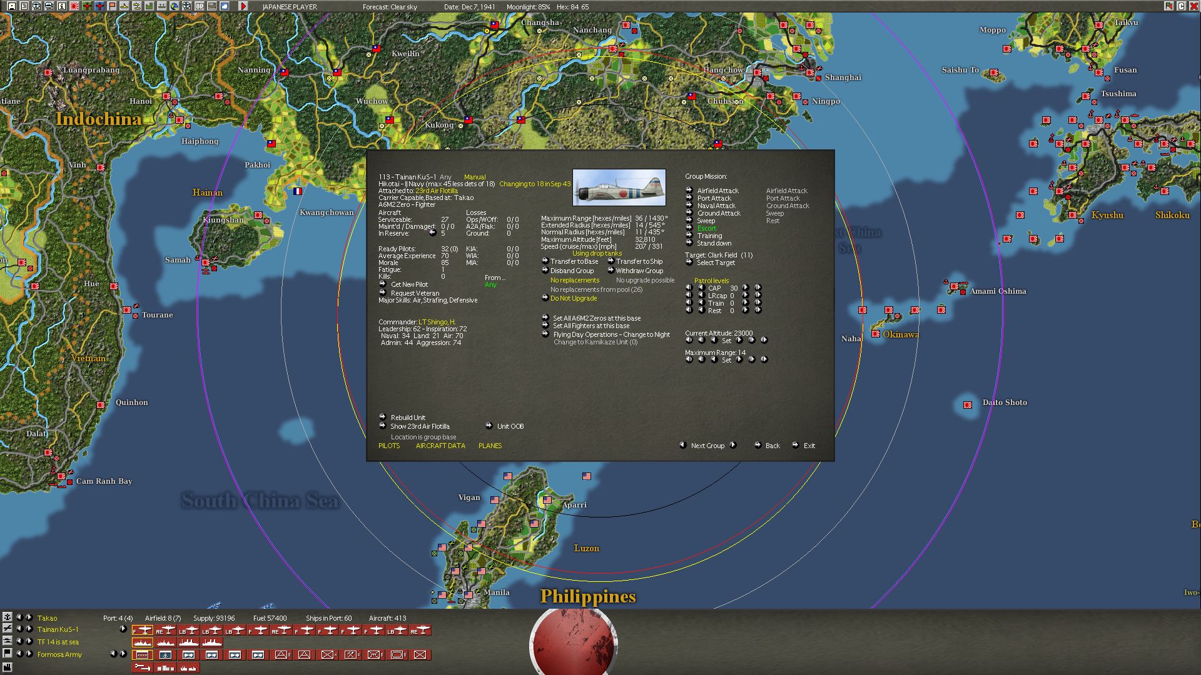
Task: Select Naval Attack group mission
Action: pos(716,206)
